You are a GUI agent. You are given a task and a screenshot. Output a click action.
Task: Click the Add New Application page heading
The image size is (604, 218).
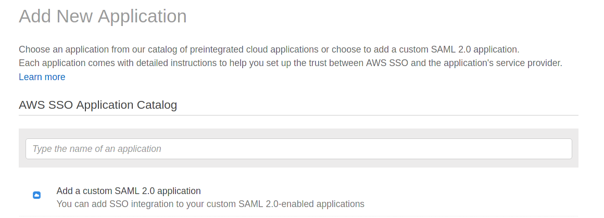[x=103, y=16]
